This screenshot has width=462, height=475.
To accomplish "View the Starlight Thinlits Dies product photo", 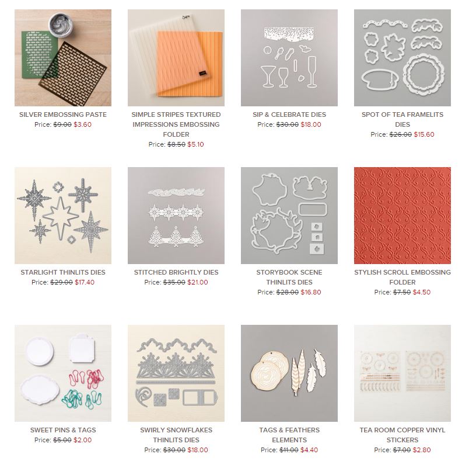I will pos(63,216).
